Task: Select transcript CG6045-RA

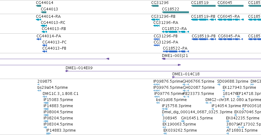Action: pos(231,20)
